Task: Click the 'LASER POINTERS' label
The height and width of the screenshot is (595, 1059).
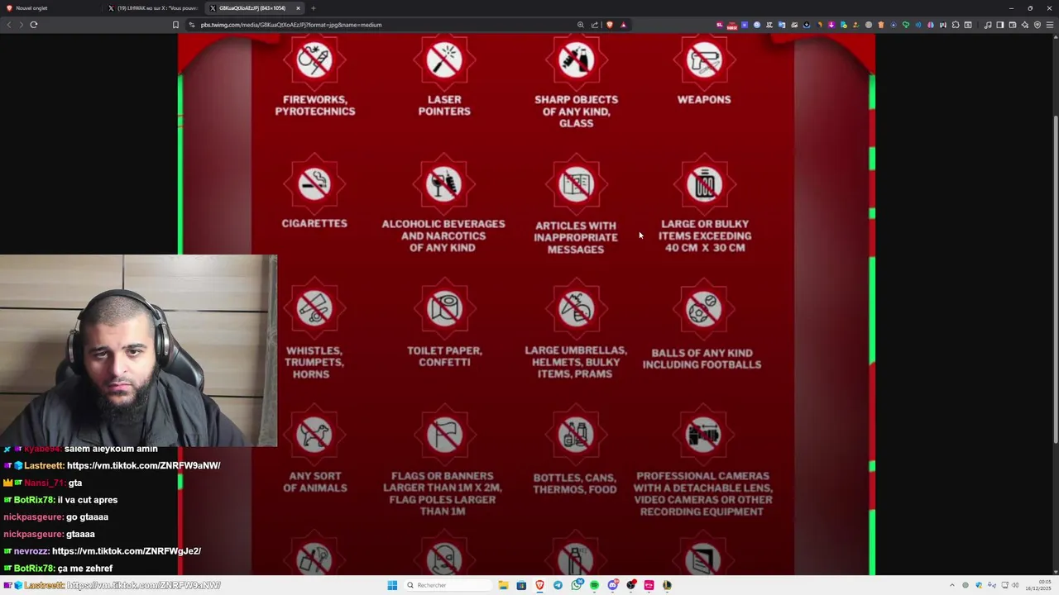Action: (444, 105)
